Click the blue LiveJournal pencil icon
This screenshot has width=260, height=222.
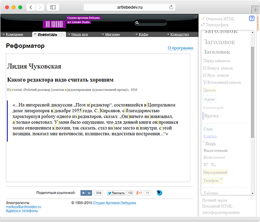coord(159,193)
